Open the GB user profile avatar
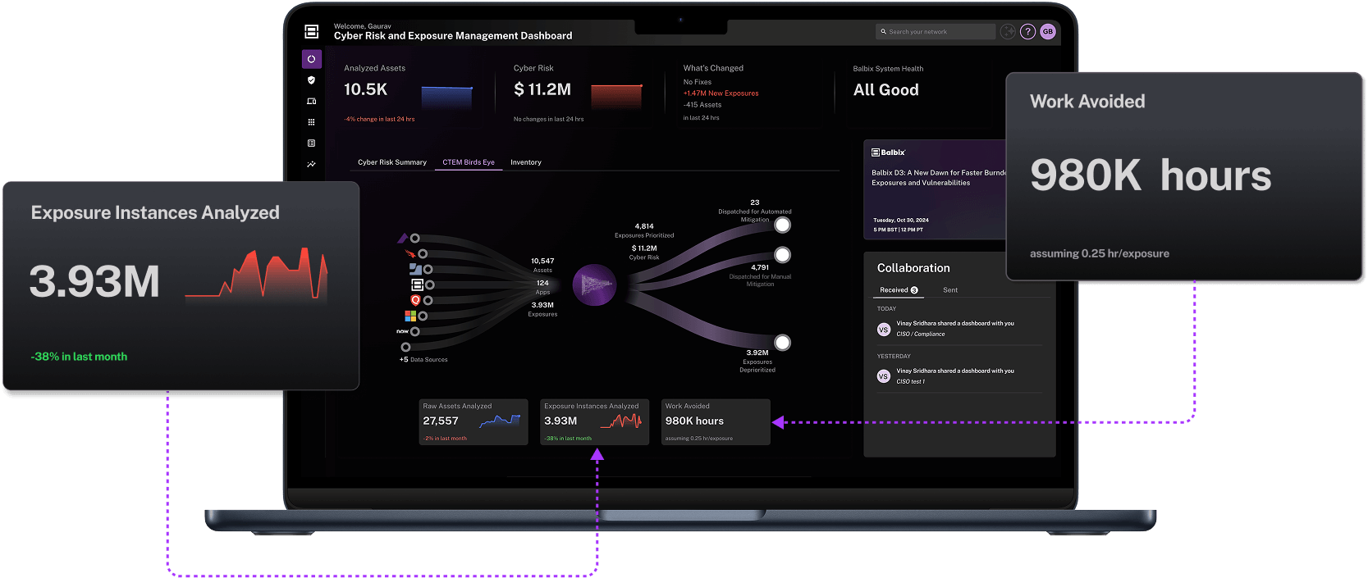The height and width of the screenshot is (578, 1368). [1048, 31]
